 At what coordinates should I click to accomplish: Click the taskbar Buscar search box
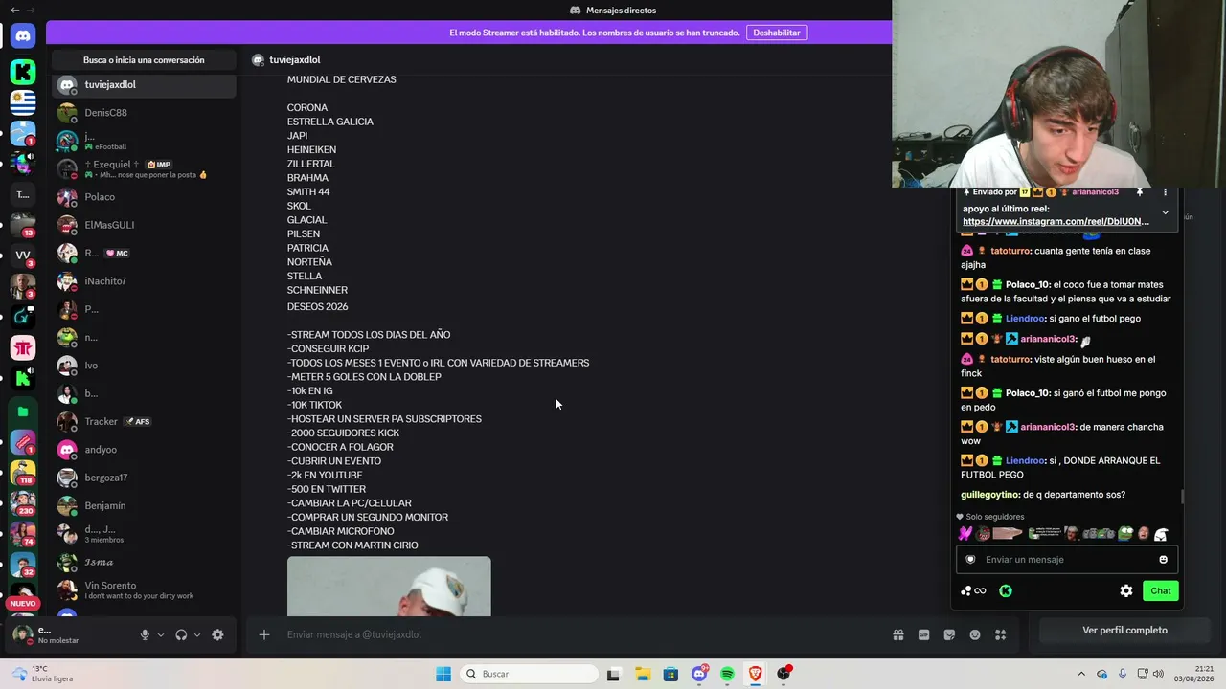pos(529,674)
